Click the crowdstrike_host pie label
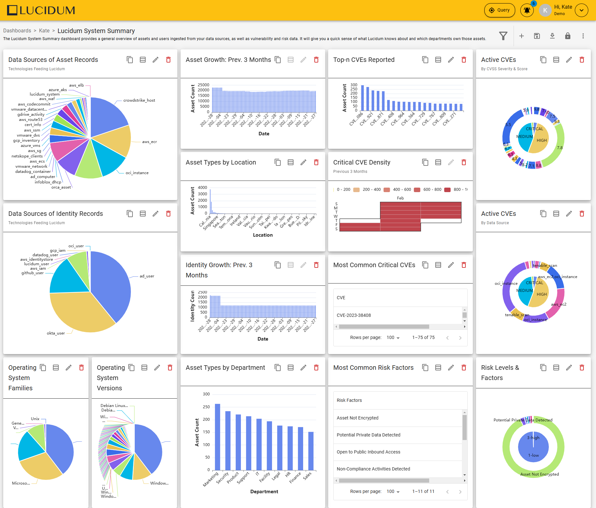This screenshot has width=596, height=508. (139, 100)
